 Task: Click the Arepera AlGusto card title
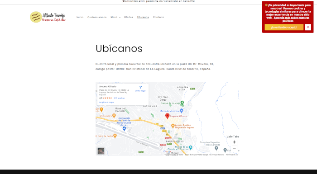tap(108, 87)
